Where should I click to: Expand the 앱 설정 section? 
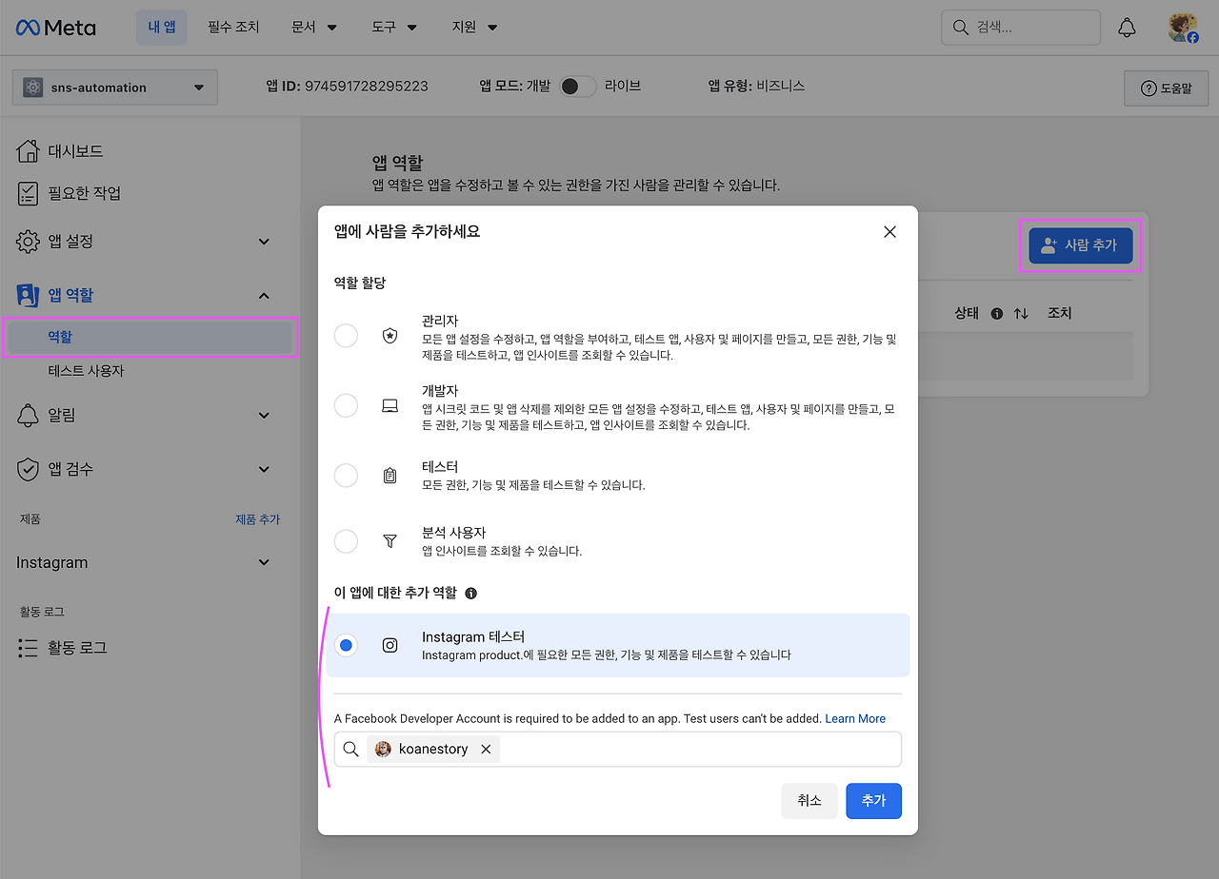[265, 242]
